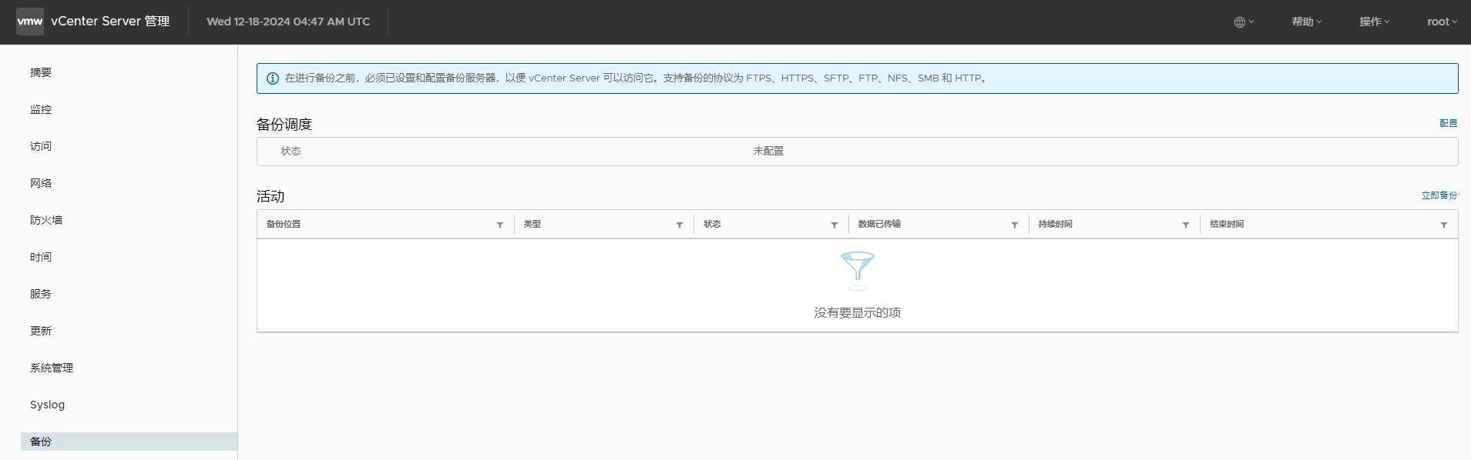1471x460 pixels.
Task: Open the 操作 dropdown menu
Action: pyautogui.click(x=1374, y=22)
